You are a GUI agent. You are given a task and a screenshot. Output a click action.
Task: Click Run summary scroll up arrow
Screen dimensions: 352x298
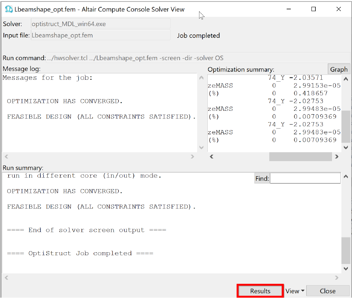point(346,177)
